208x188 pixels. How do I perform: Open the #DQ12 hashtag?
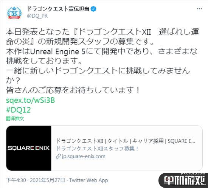pos(18,110)
